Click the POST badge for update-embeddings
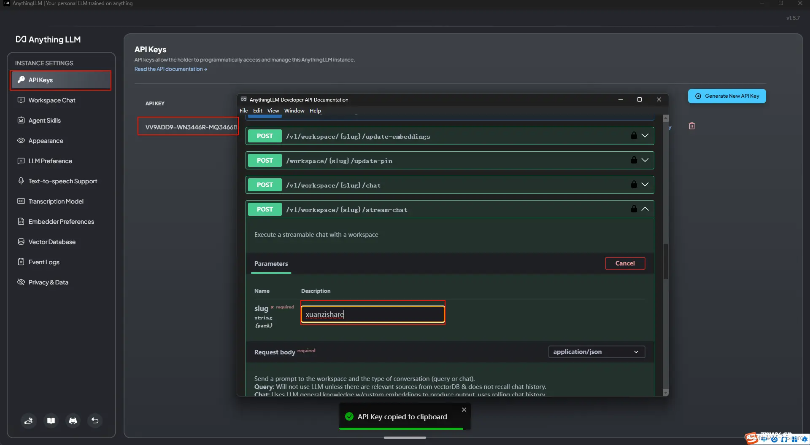This screenshot has height=445, width=810. (265, 136)
